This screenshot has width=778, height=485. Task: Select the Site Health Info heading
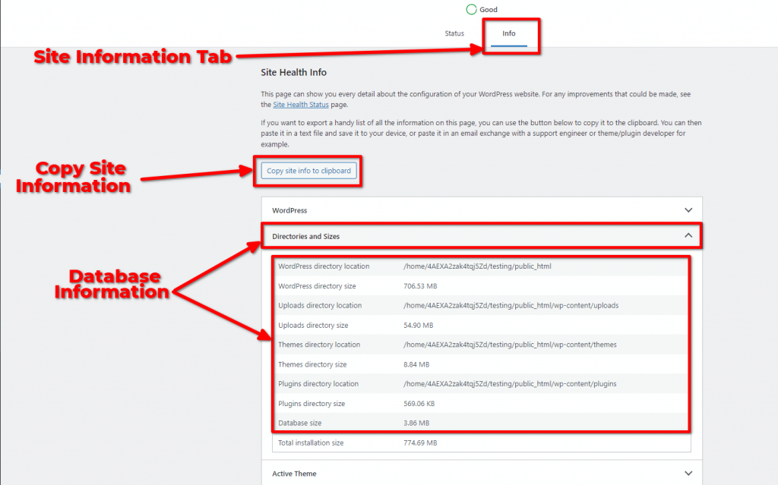pos(293,72)
